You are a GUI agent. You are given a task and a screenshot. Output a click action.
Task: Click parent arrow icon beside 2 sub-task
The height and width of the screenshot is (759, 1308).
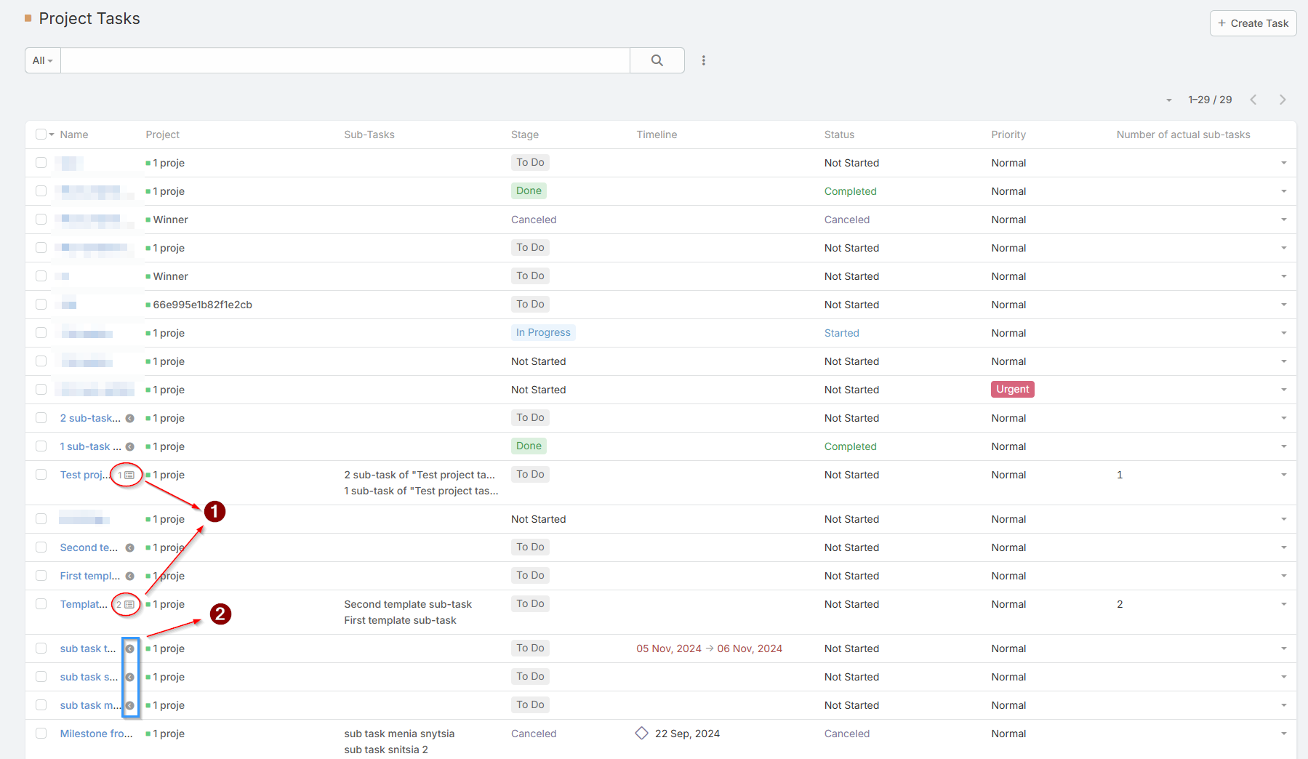pyautogui.click(x=130, y=418)
